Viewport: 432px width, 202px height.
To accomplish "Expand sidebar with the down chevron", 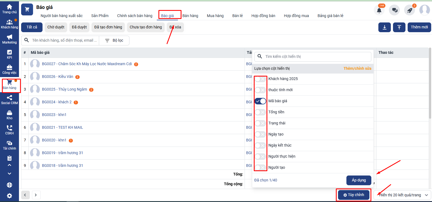I will [9, 174].
